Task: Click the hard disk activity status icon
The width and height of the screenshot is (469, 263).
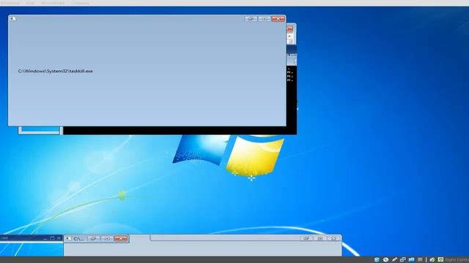Action: point(377,260)
